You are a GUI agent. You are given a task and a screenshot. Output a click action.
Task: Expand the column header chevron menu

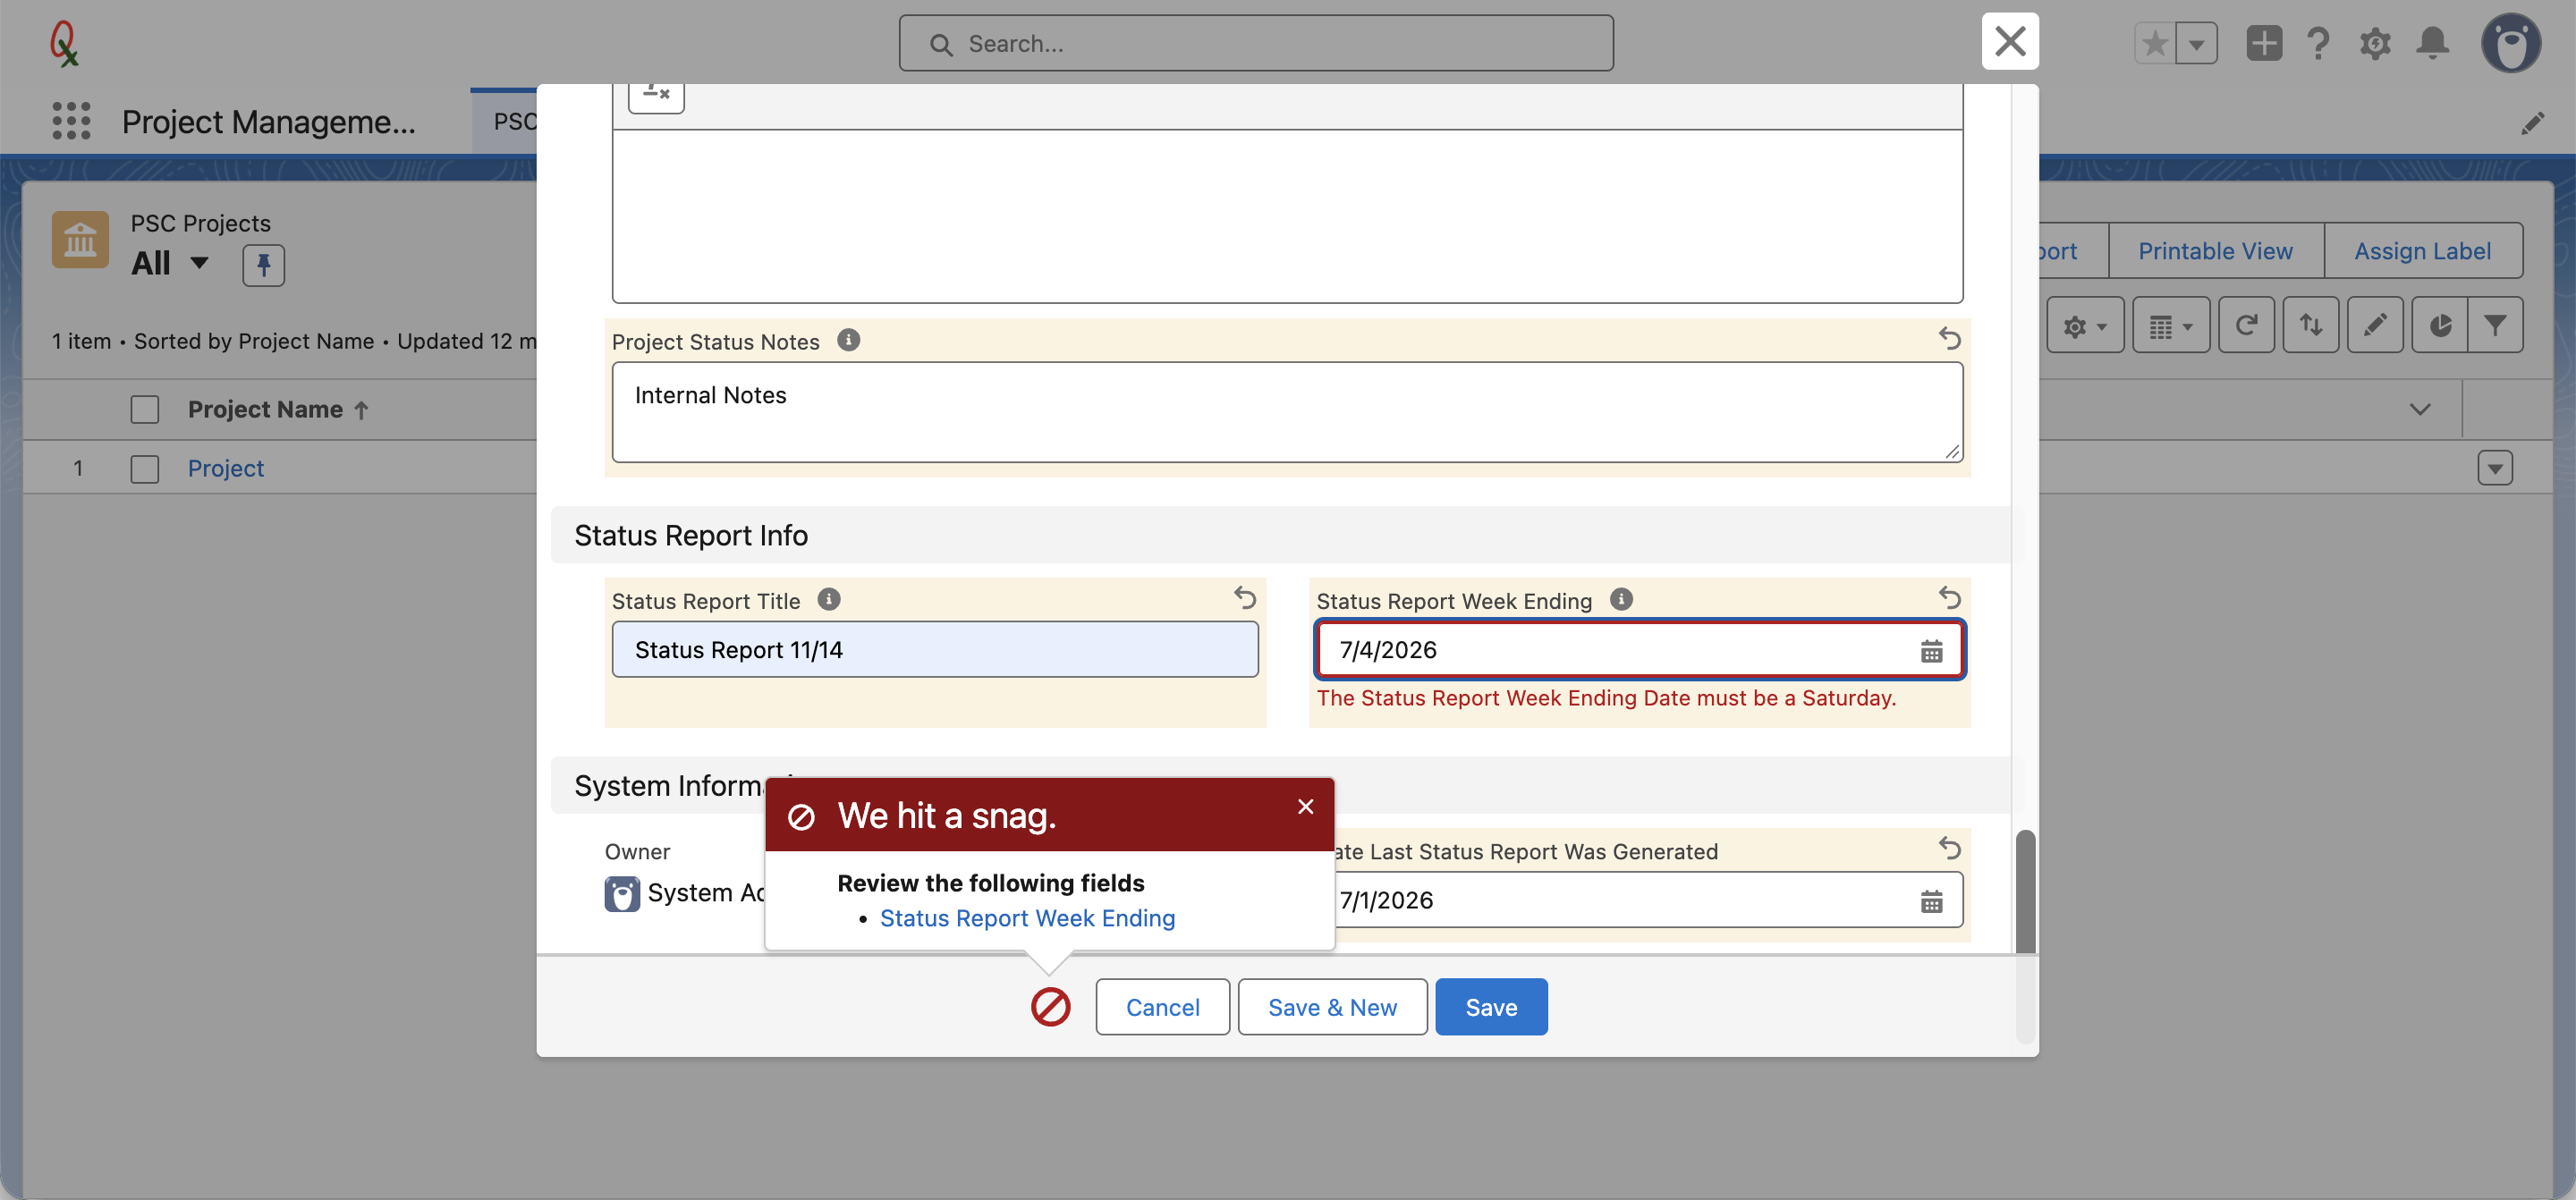[x=2420, y=409]
